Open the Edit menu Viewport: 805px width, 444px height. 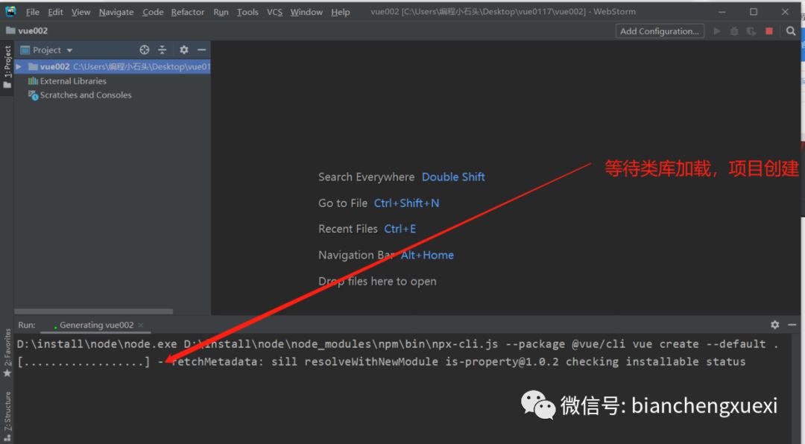click(55, 12)
